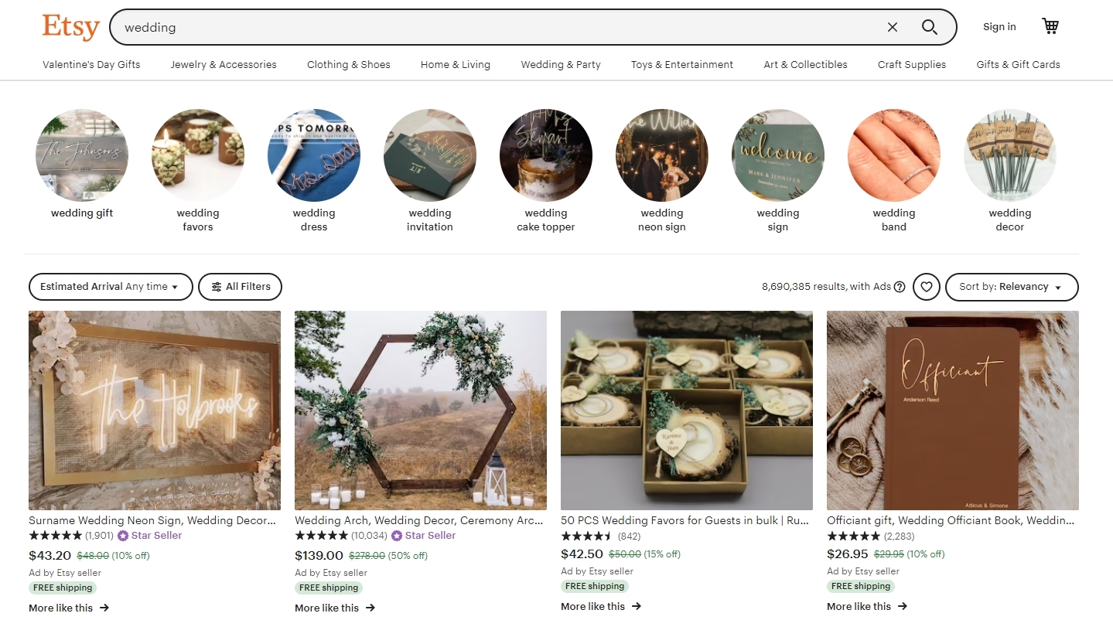
Task: Open All Filters with sliders icon
Action: [241, 287]
